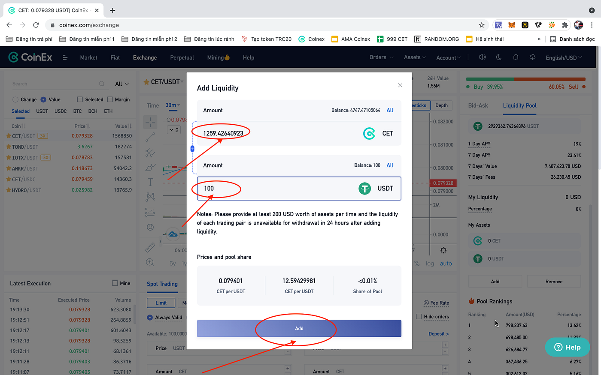
Task: Expand the Account dropdown
Action: coord(448,57)
